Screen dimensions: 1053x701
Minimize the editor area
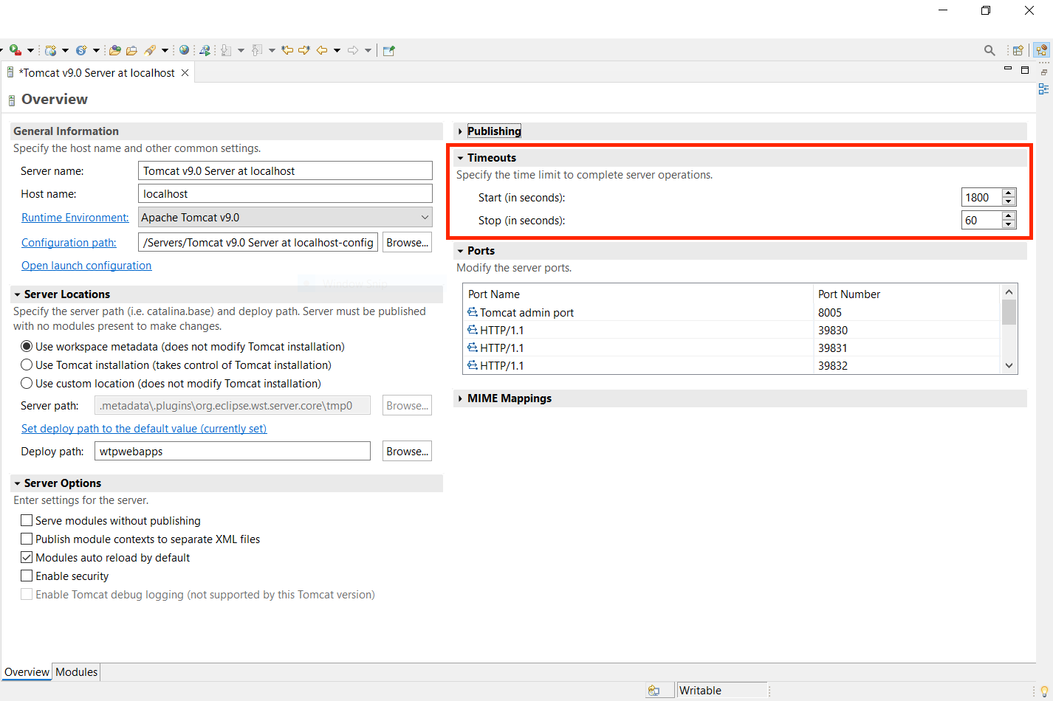tap(1007, 69)
